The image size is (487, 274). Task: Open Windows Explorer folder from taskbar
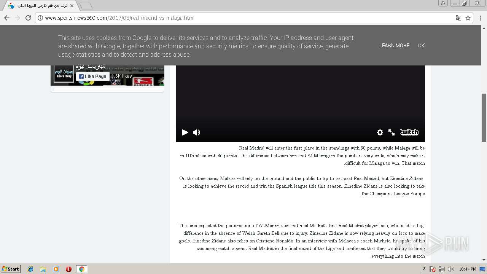pyautogui.click(x=43, y=269)
